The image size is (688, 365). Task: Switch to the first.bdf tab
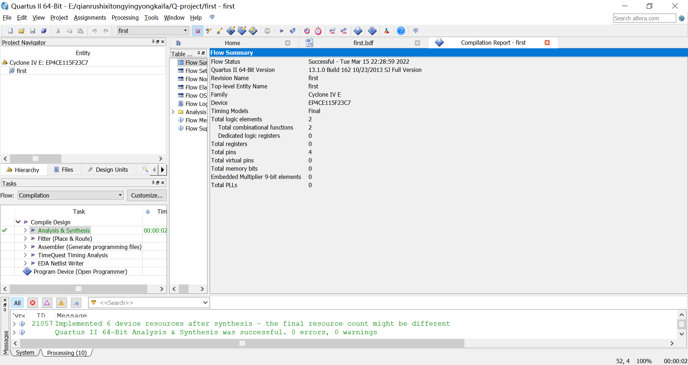(x=363, y=43)
